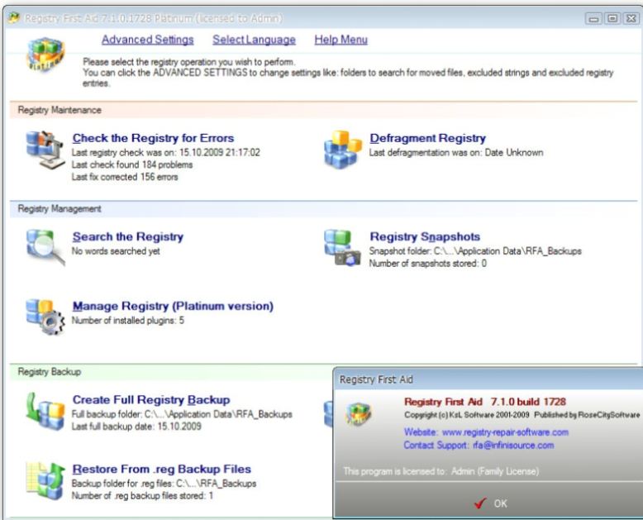The width and height of the screenshot is (643, 520).
Task: Open the Select Language menu
Action: click(x=254, y=40)
